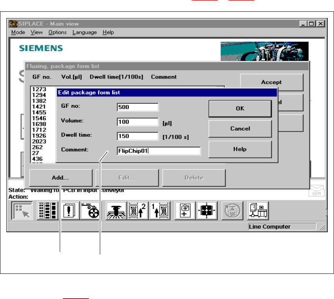The width and height of the screenshot is (334, 299).
Task: Click the disabled Edit... button
Action: click(127, 178)
